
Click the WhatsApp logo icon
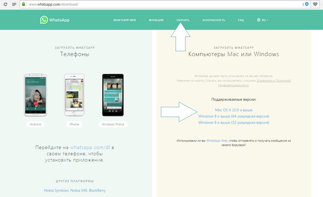pyautogui.click(x=44, y=20)
